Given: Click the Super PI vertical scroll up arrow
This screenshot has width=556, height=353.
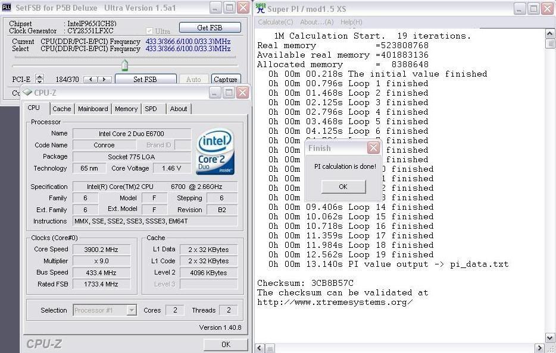Looking at the screenshot, I should pyautogui.click(x=549, y=34).
